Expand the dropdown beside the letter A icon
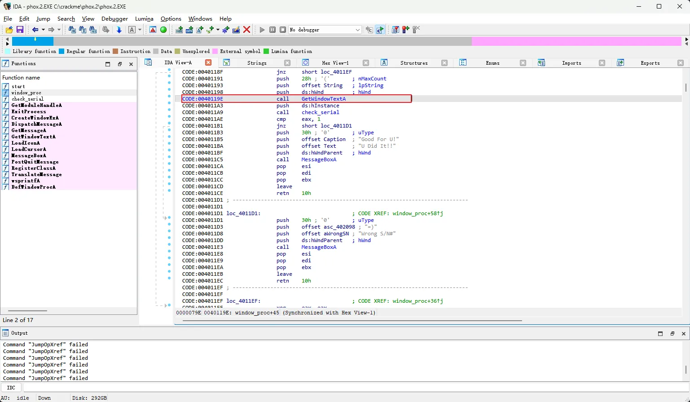 140,30
